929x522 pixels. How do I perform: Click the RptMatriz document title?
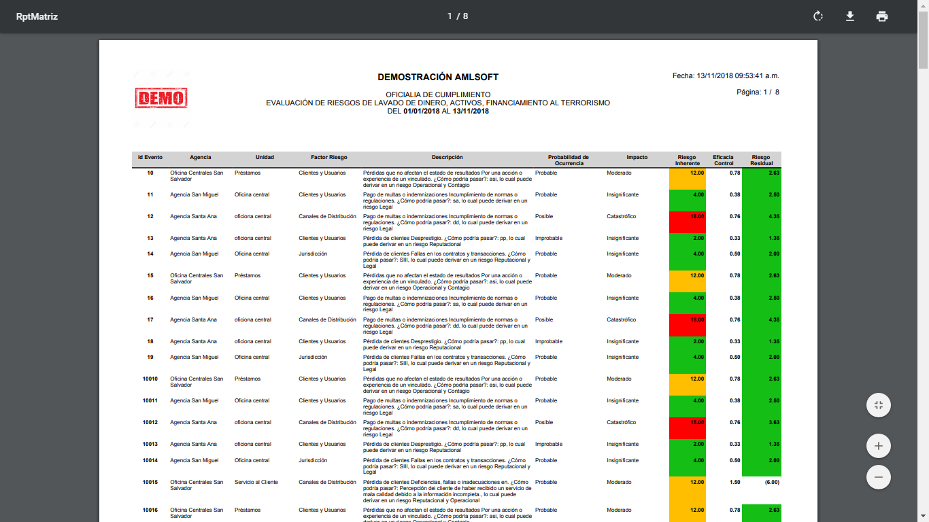click(x=37, y=16)
